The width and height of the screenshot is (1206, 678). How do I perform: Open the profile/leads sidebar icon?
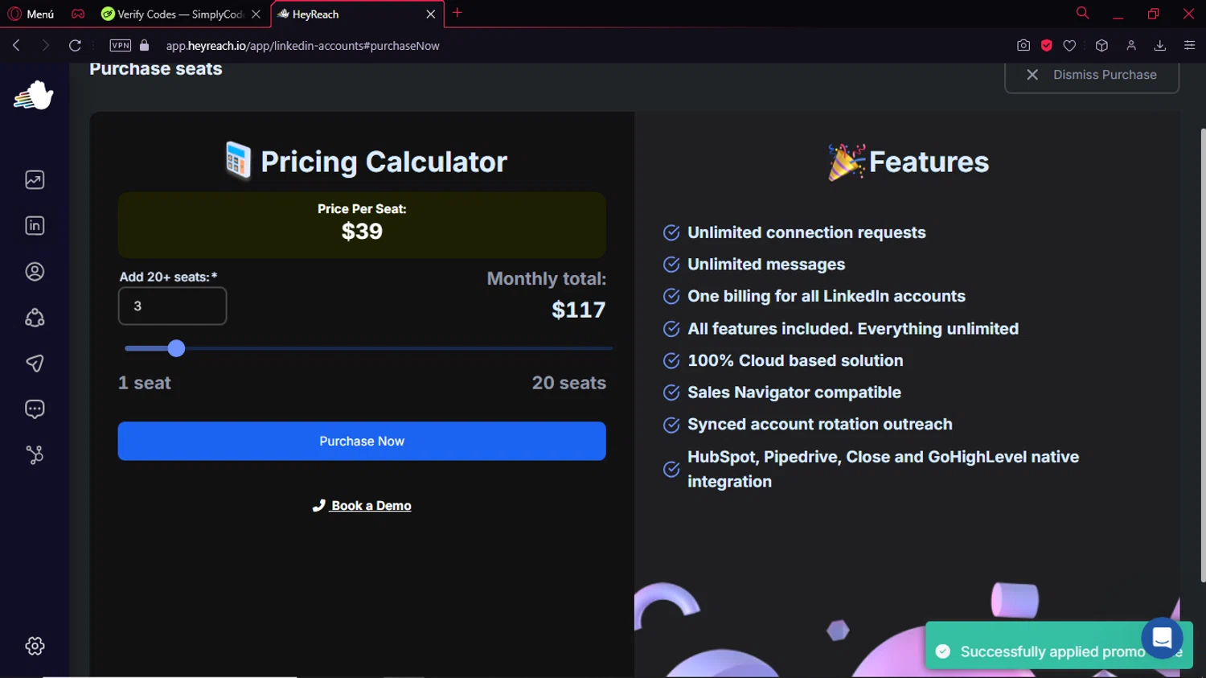35,272
